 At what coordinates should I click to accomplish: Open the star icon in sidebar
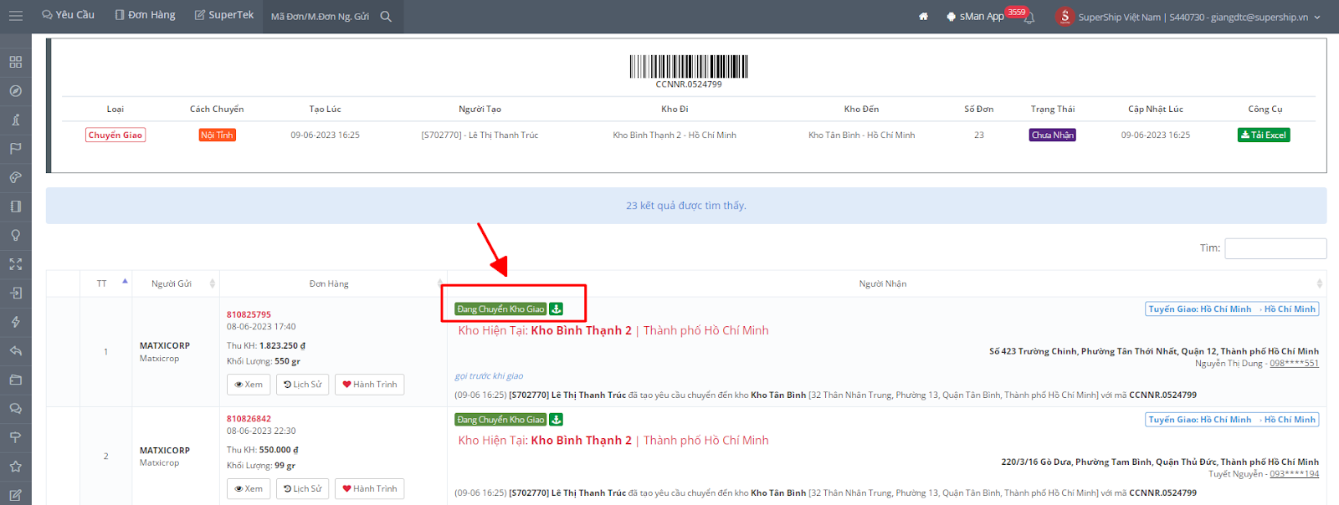tap(15, 467)
